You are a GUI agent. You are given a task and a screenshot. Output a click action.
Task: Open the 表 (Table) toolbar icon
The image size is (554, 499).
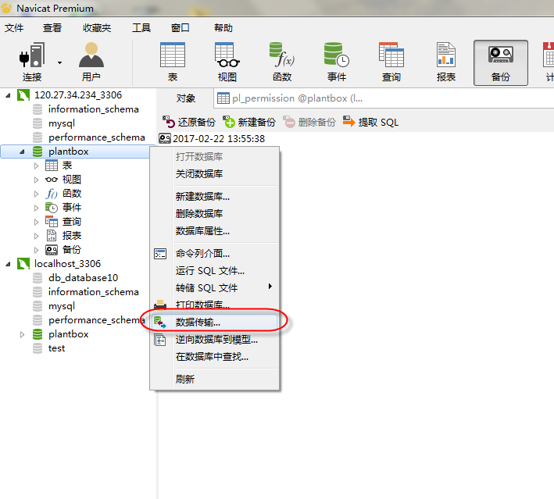(173, 62)
